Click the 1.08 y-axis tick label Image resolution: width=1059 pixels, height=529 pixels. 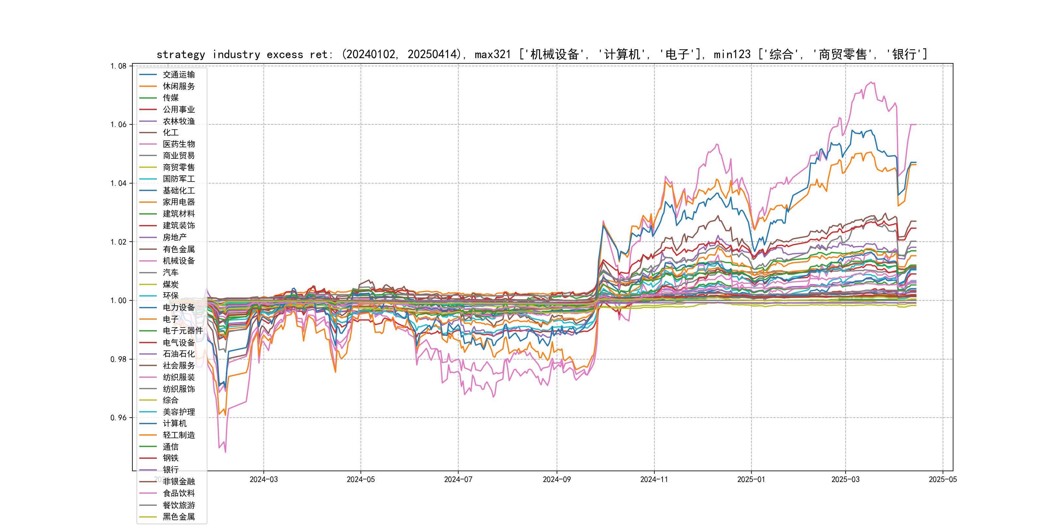(x=118, y=66)
